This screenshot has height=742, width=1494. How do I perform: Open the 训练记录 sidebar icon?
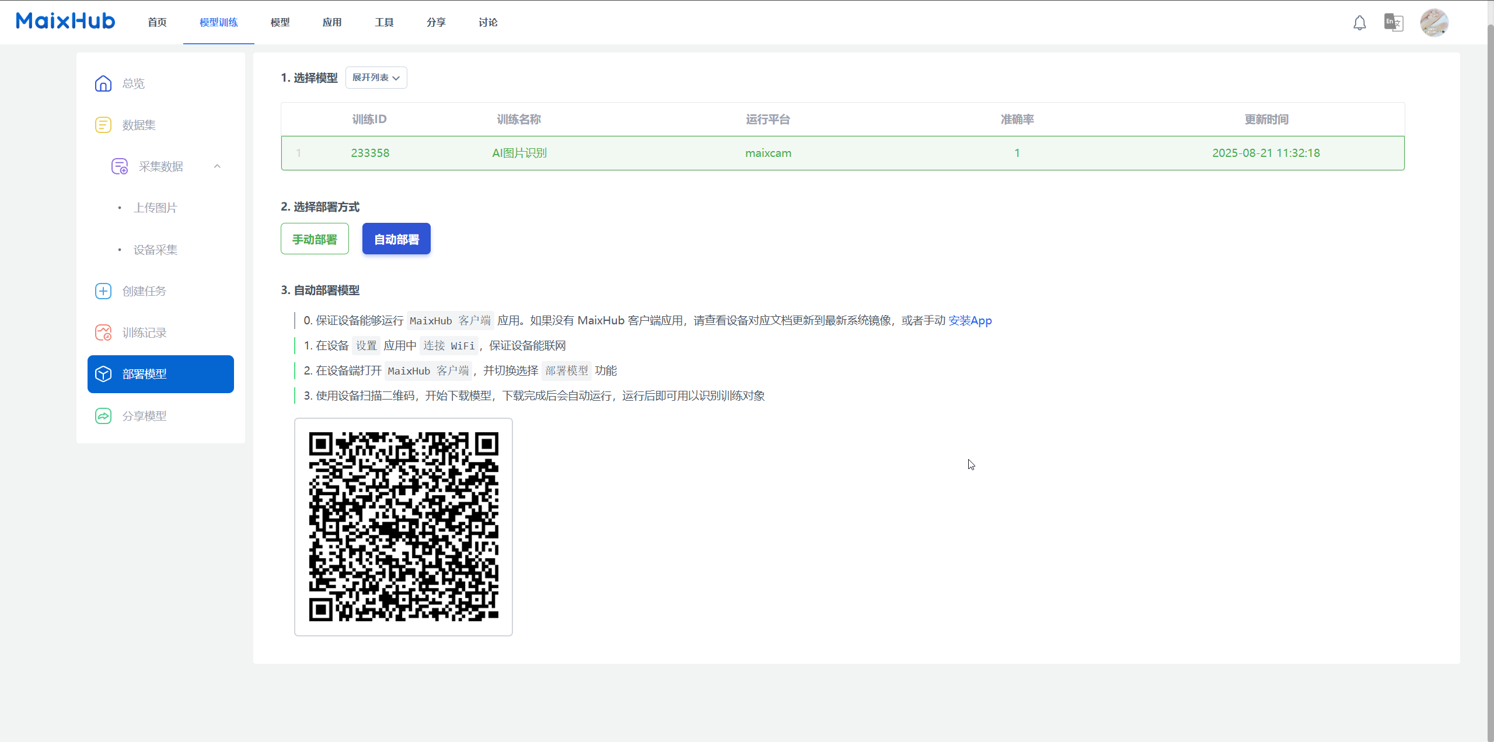(103, 332)
